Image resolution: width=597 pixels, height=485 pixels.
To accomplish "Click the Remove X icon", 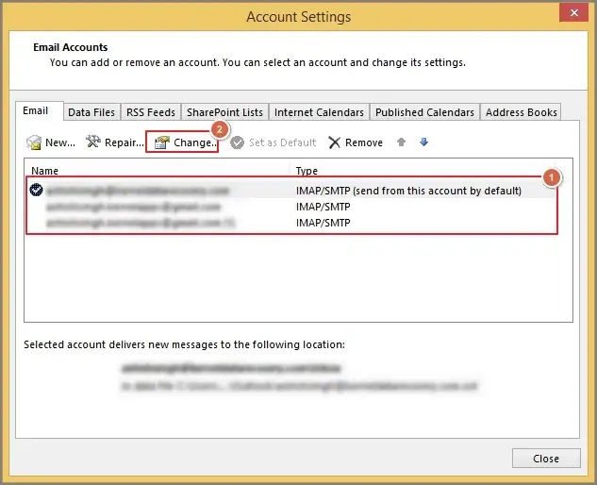I will coord(334,142).
